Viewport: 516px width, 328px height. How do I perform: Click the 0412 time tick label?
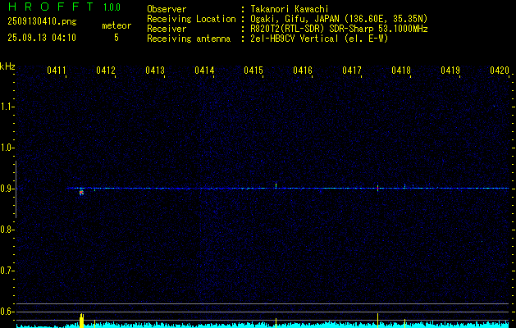tap(106, 71)
